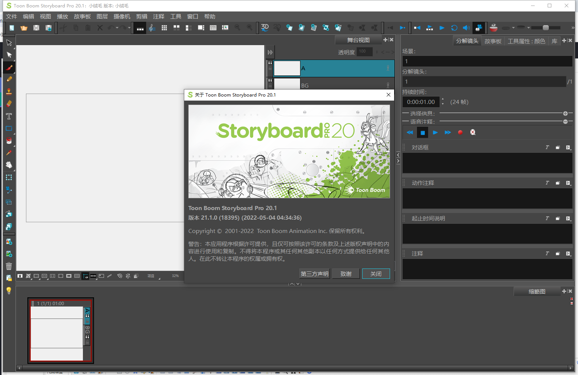
Task: Close the about dialog with the X
Action: coord(389,95)
